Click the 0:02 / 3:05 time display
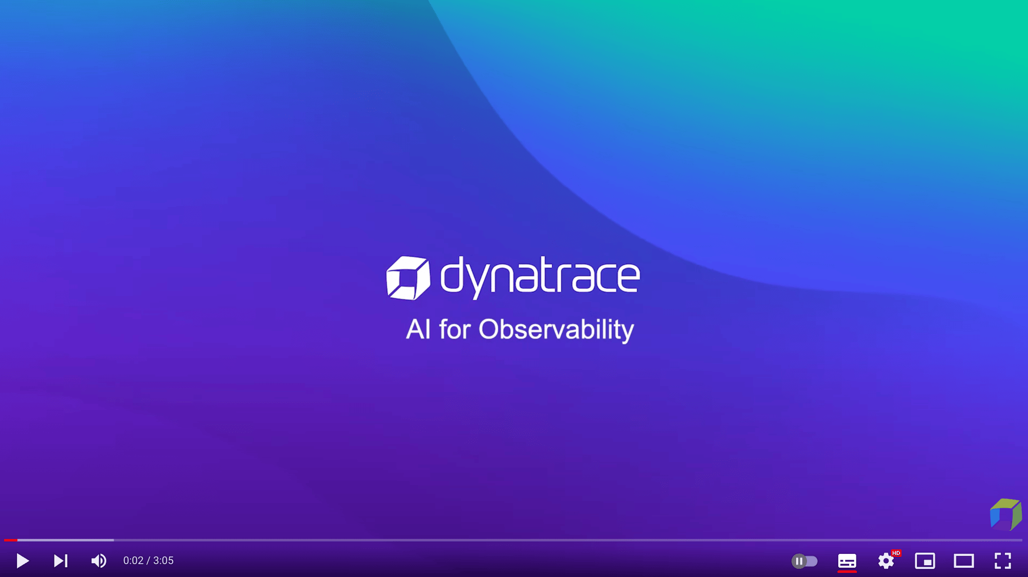 [x=149, y=561]
